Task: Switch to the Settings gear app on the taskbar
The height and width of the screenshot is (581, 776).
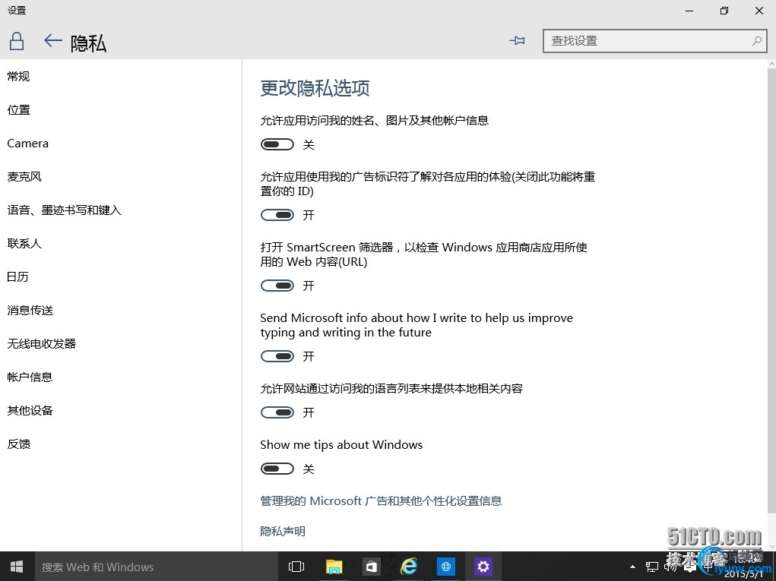Action: tap(483, 567)
